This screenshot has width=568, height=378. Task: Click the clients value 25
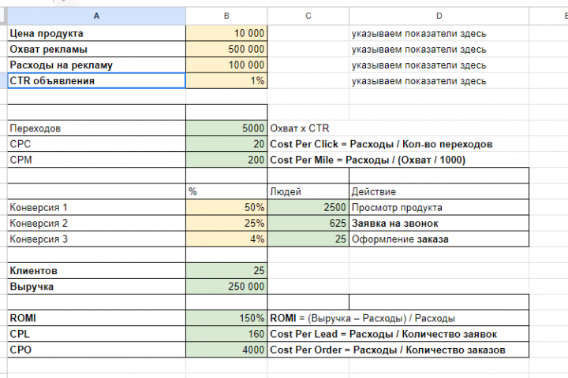pos(226,271)
